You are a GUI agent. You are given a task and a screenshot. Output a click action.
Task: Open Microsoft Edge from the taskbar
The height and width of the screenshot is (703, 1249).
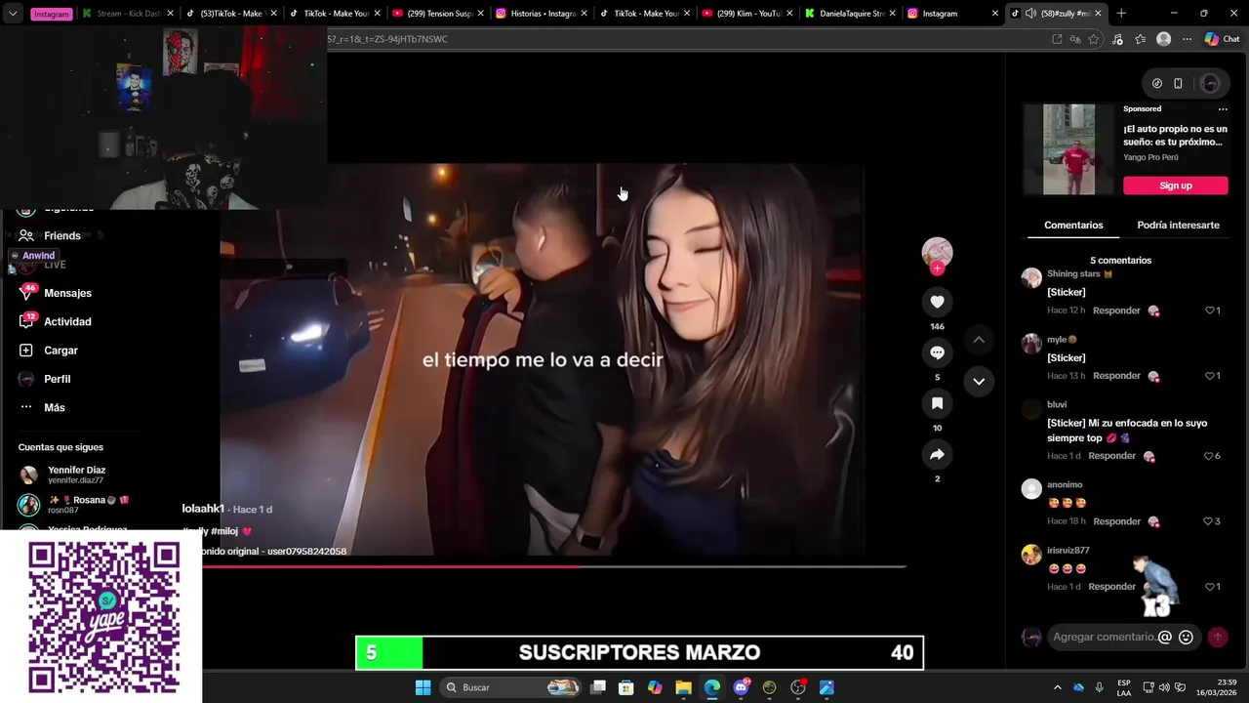[x=712, y=687]
